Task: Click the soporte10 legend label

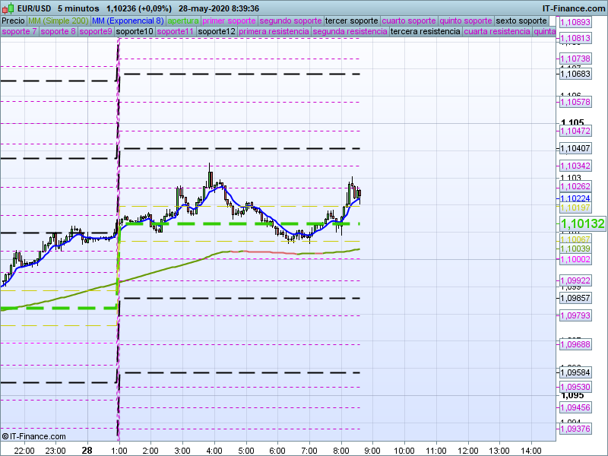Action: [x=135, y=32]
